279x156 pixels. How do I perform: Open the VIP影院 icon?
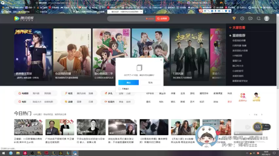click(x=256, y=97)
